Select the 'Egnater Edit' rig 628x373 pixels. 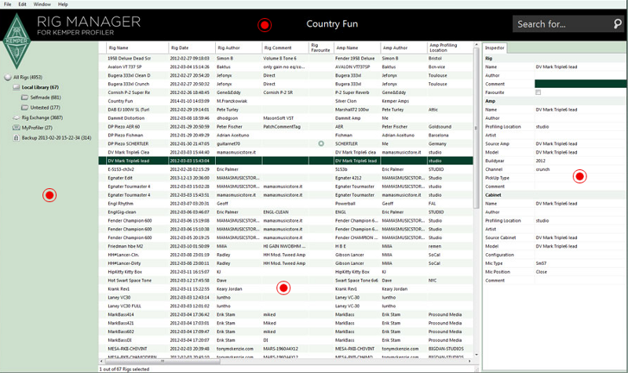tap(286, 178)
